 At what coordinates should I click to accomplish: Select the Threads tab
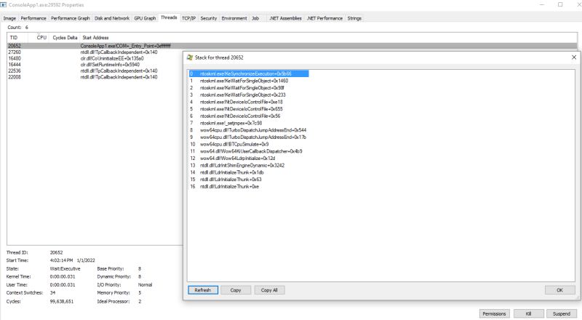[169, 17]
